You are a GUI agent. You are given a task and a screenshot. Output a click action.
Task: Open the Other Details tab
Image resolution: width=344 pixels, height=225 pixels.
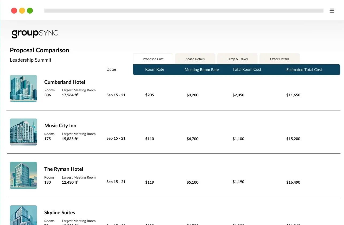point(280,59)
